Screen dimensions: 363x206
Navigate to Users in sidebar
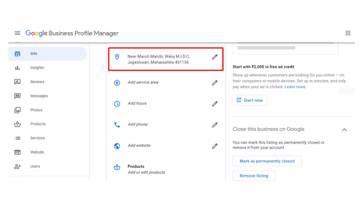[x=35, y=167]
